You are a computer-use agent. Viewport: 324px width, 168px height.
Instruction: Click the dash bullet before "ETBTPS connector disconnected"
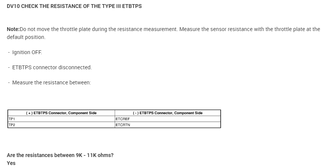(x=9, y=67)
